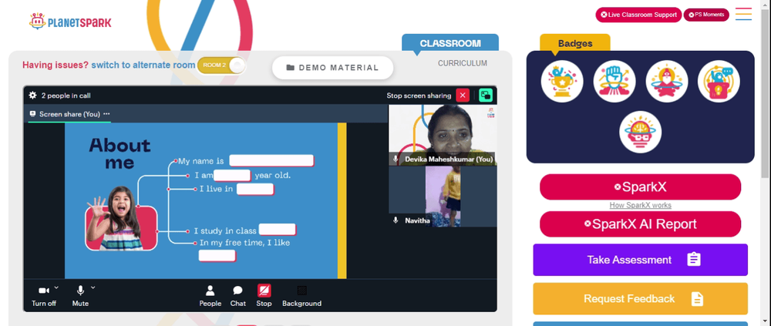Click the speaker podium badge
771x326 pixels.
pos(719,81)
